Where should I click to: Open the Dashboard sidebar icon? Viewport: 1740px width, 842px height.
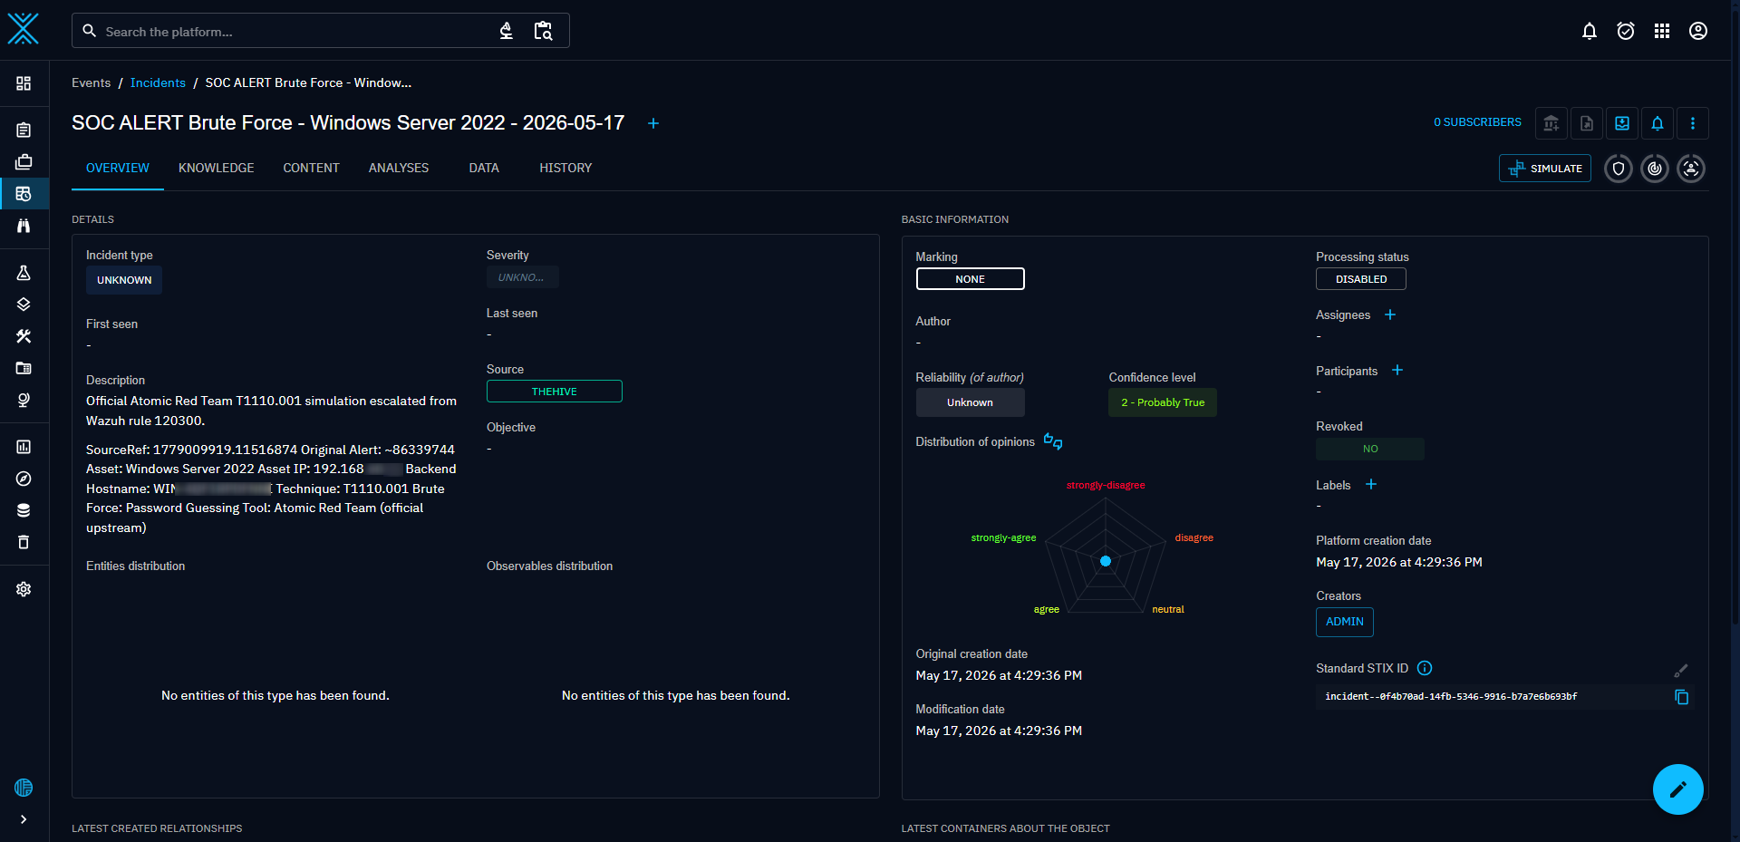point(24,83)
